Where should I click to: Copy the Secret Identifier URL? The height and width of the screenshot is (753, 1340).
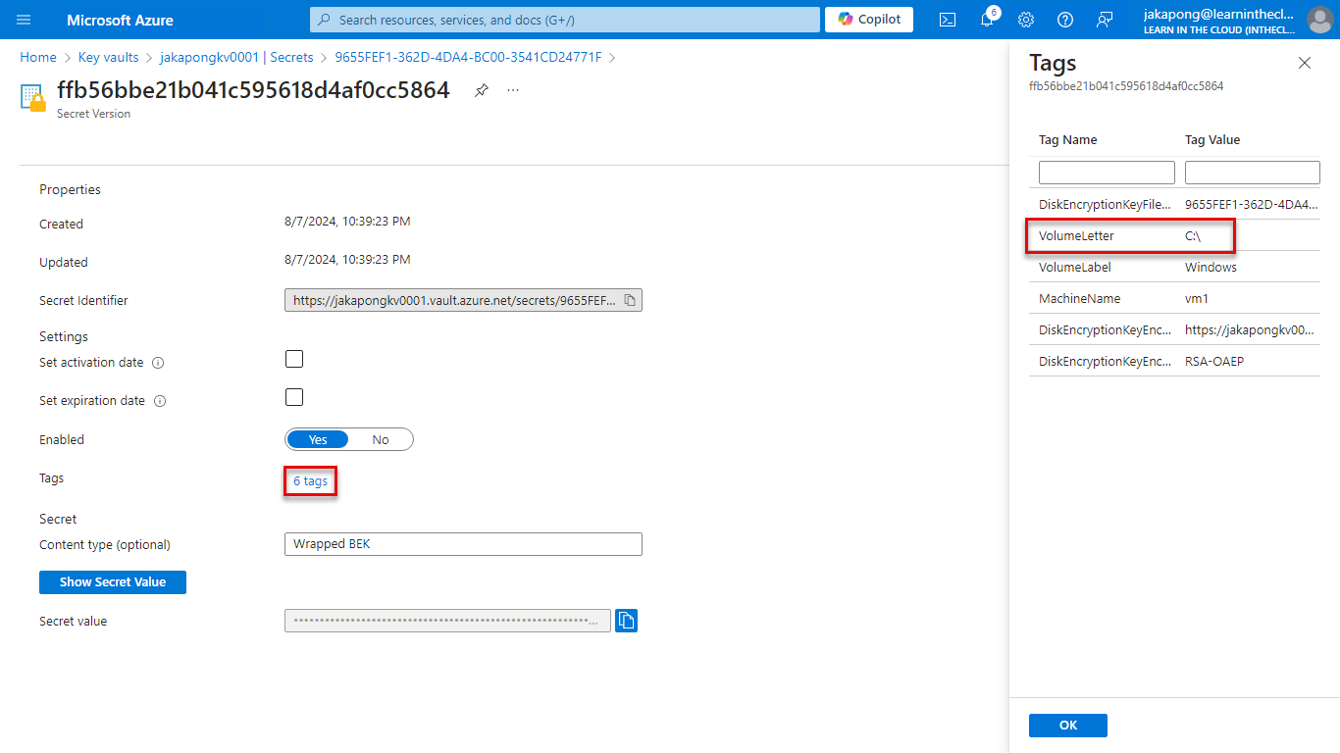pyautogui.click(x=630, y=300)
